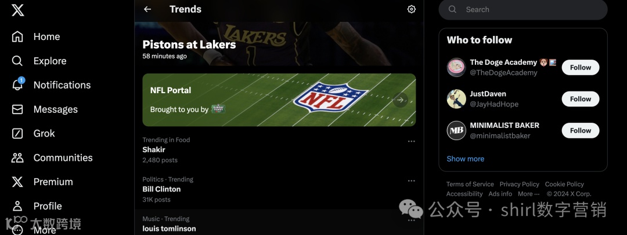The image size is (627, 235).
Task: Open Cookie Policy link
Action: click(564, 184)
